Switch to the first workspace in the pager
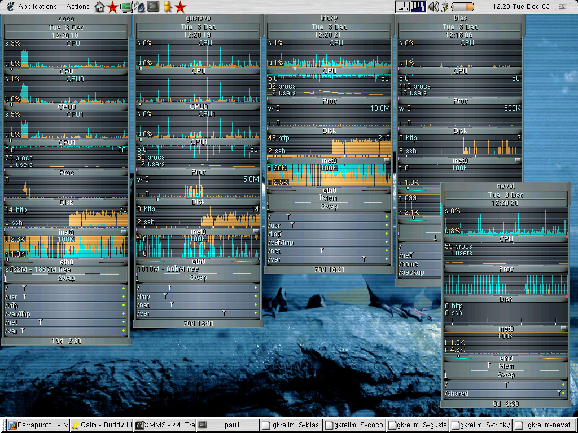Screen dimensions: 578x433 click(x=402, y=7)
